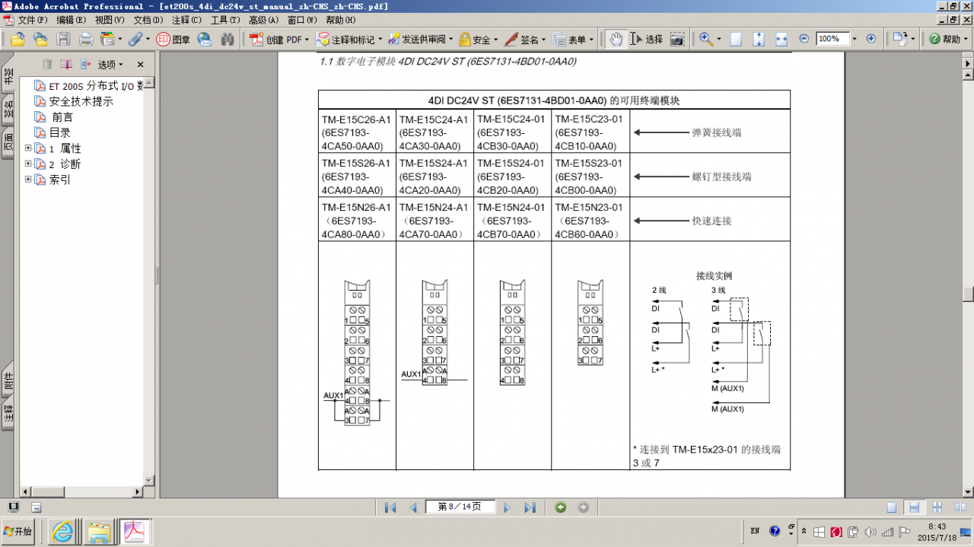
Task: Click the email globe icon
Action: pyautogui.click(x=205, y=39)
